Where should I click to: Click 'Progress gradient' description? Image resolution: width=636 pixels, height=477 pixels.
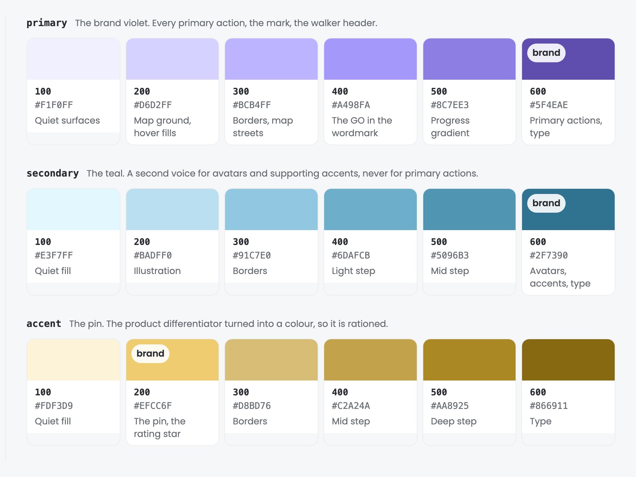(x=450, y=127)
